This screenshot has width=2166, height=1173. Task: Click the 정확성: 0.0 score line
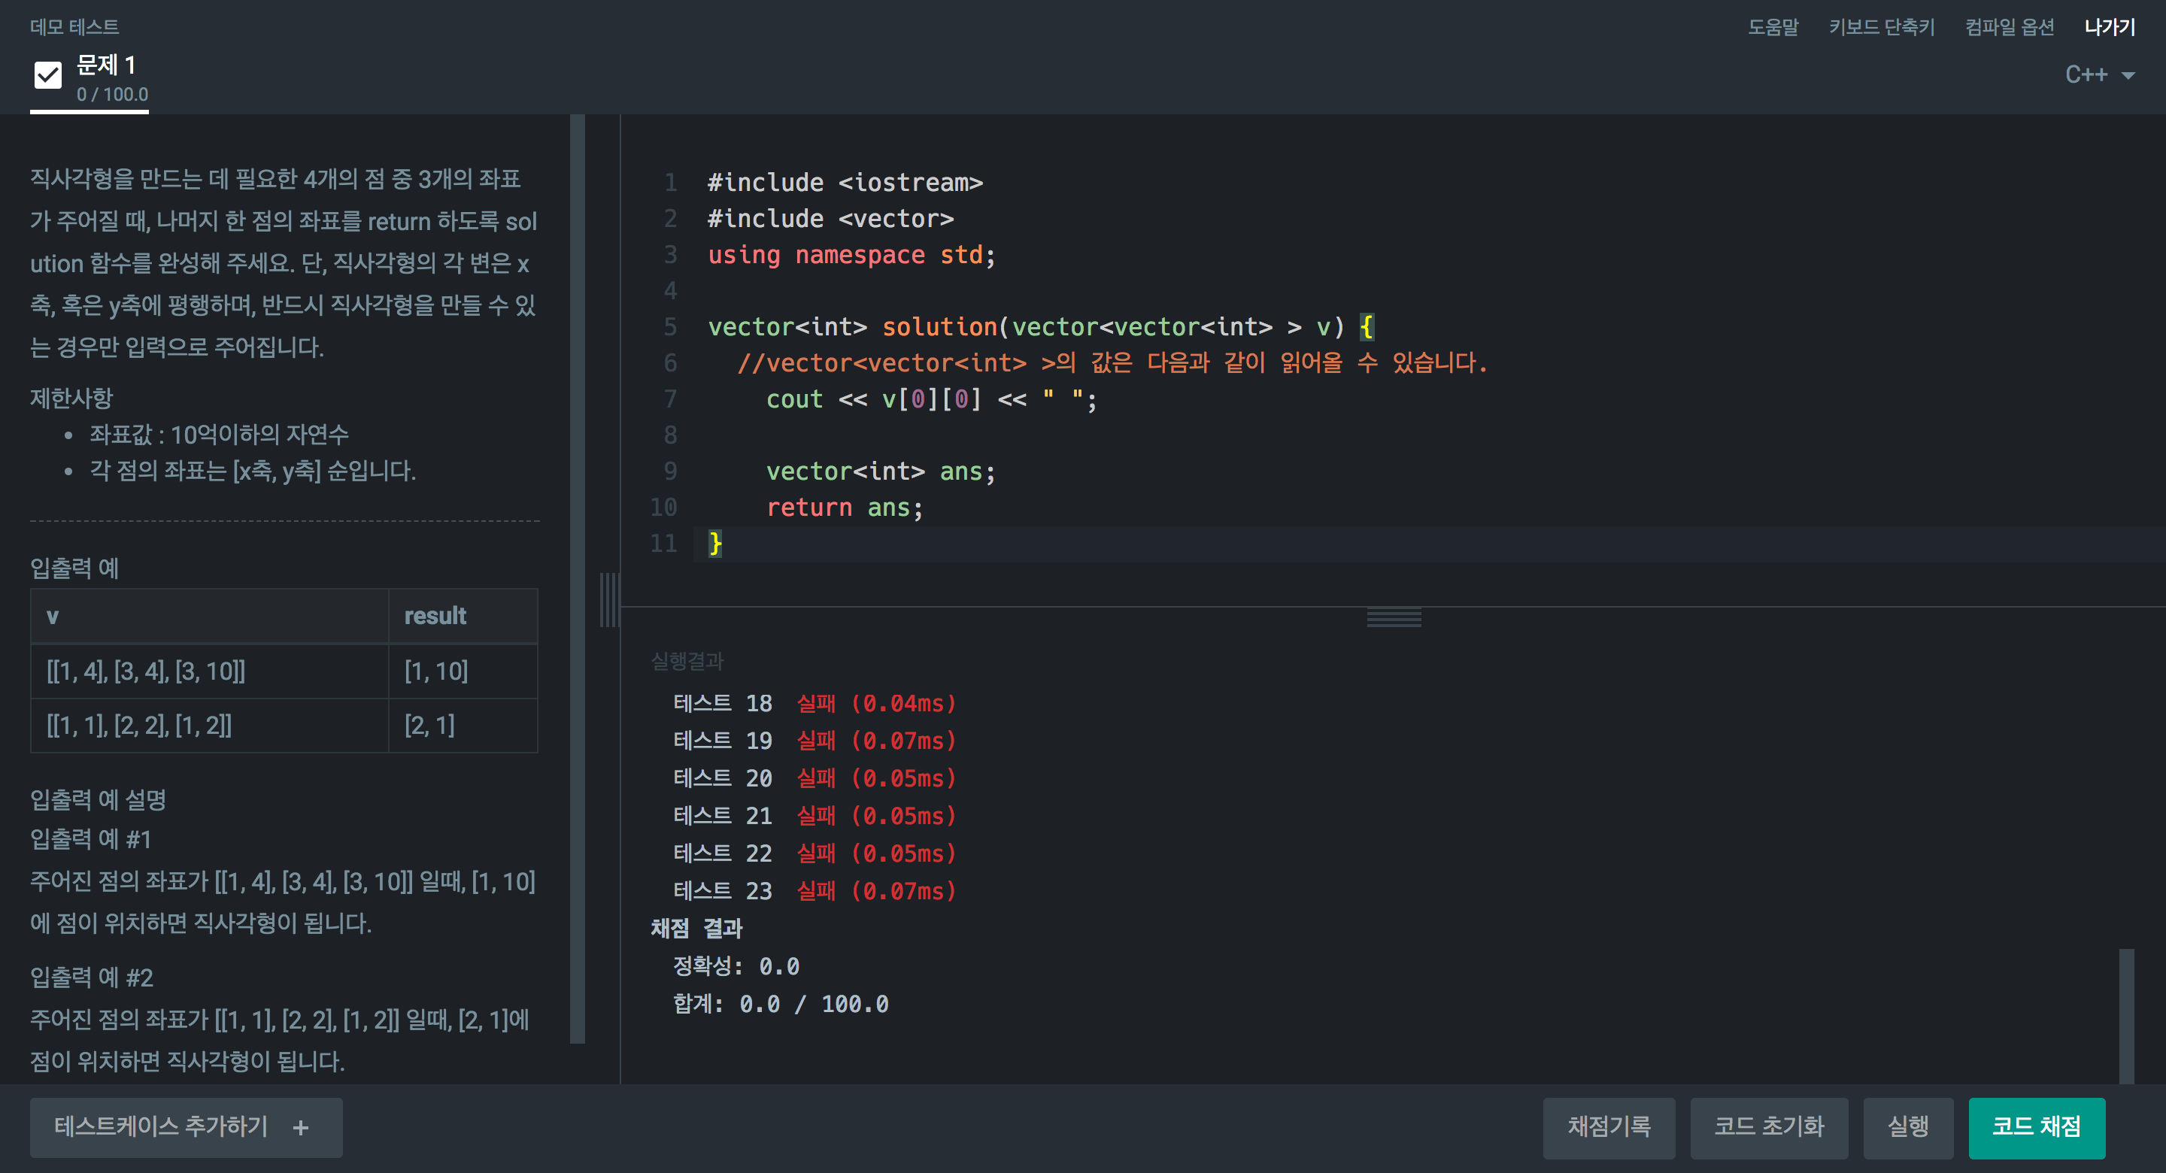(x=736, y=965)
